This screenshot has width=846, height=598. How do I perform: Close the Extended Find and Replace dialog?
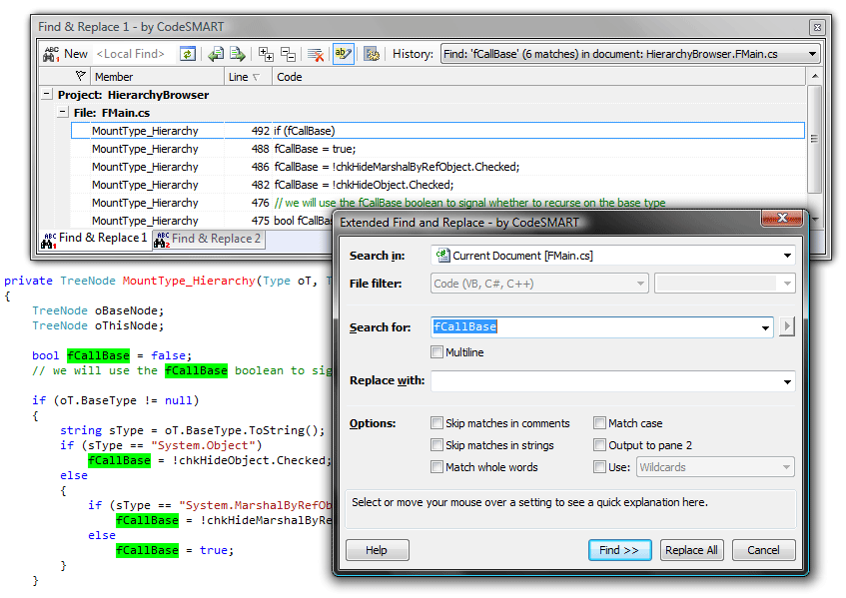pyautogui.click(x=782, y=218)
